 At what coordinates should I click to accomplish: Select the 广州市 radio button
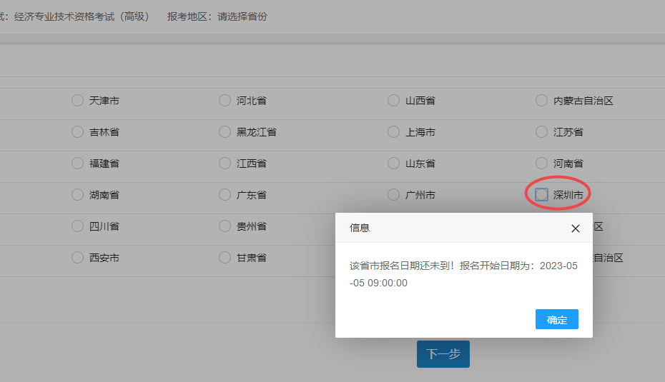coord(393,195)
